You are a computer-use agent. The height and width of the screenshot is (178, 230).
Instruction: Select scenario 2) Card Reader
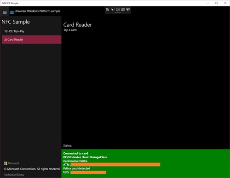pyautogui.click(x=32, y=39)
